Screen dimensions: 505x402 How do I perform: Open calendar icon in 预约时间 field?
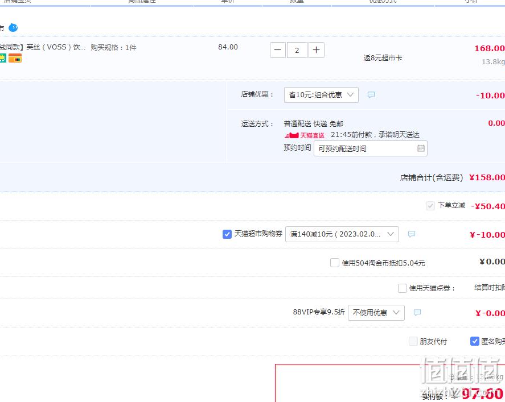pyautogui.click(x=421, y=148)
